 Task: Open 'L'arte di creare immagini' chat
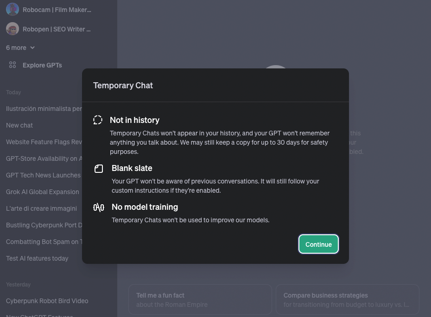(x=42, y=208)
